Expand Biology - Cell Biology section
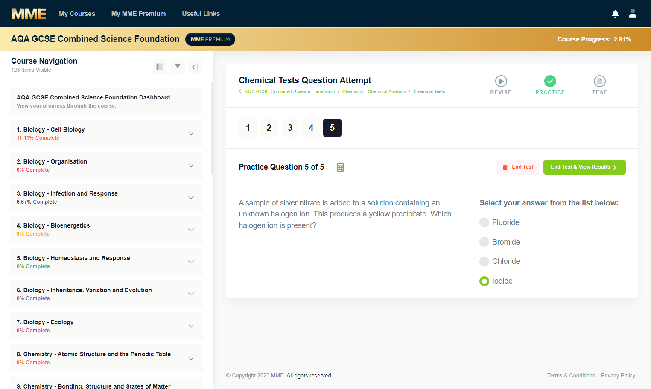651x389 pixels. tap(191, 134)
